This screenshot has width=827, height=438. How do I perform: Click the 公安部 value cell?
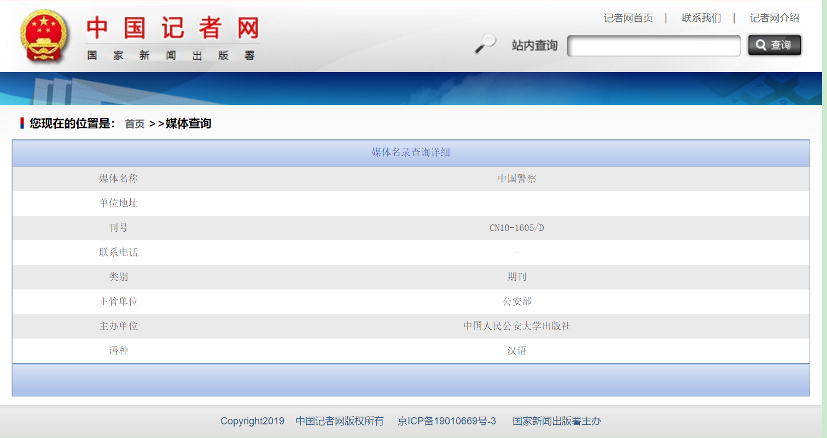[x=517, y=301]
